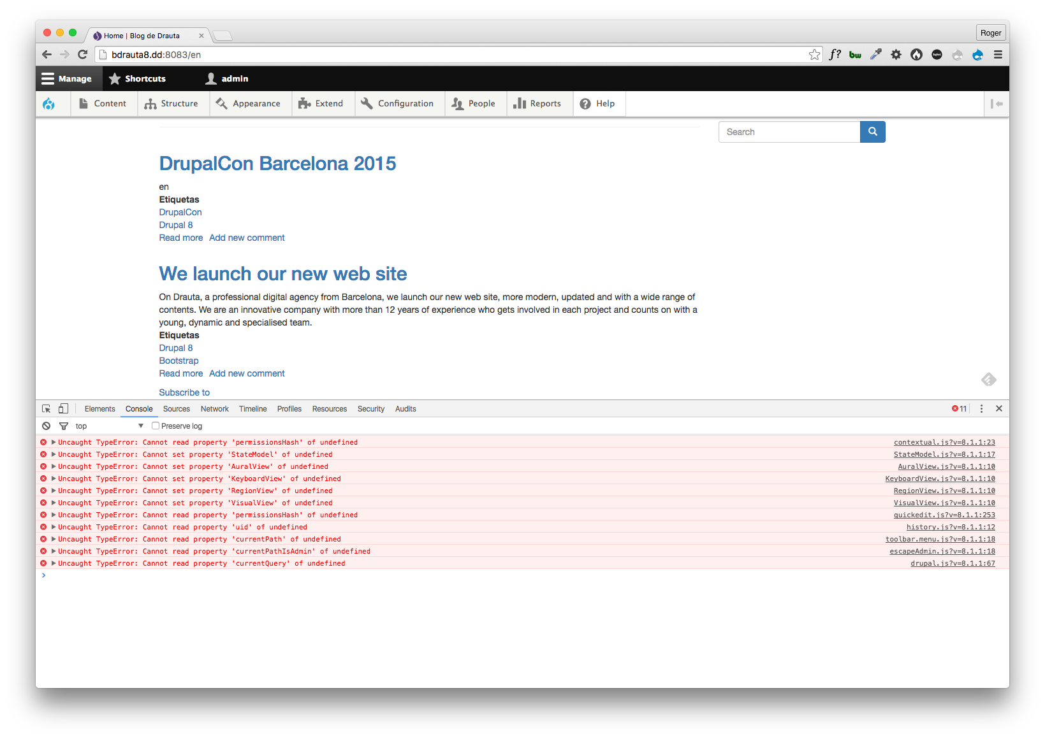Open the gear extension icon in Chrome toolbar

tap(896, 55)
